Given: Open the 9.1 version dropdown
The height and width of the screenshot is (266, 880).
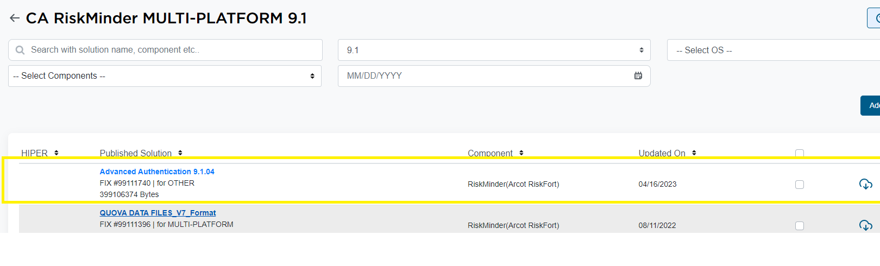Looking at the screenshot, I should tap(494, 50).
